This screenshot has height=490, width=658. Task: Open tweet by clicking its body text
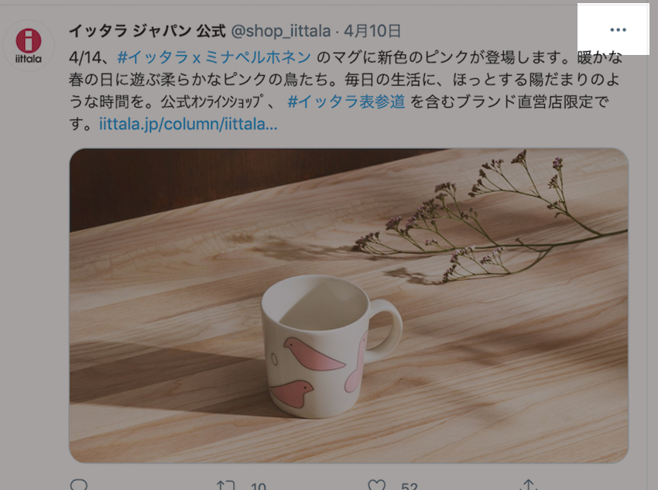click(x=345, y=91)
